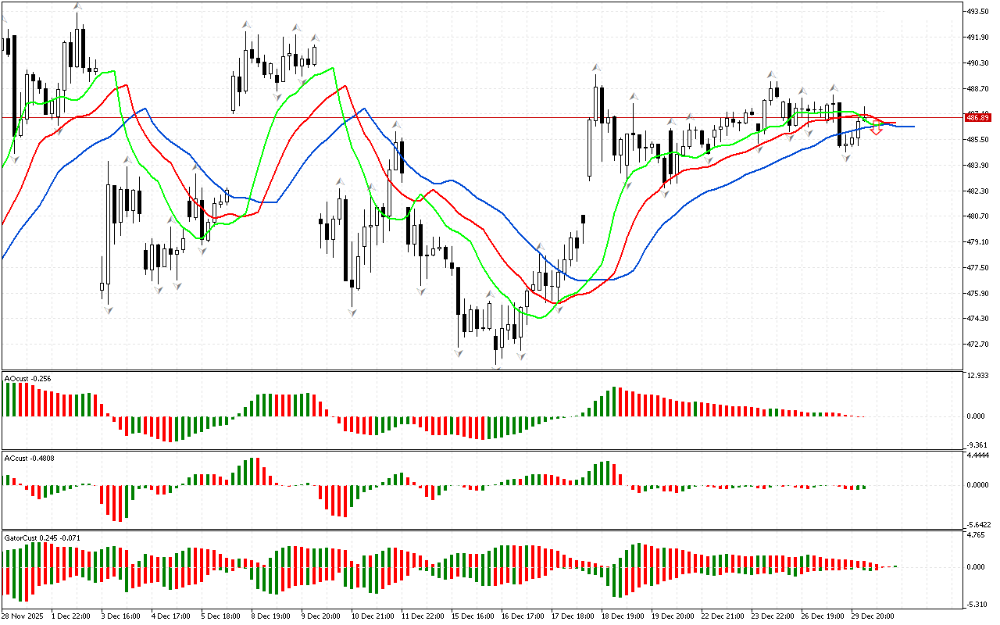The width and height of the screenshot is (1000, 625).
Task: Click the 28 Nov 2025 date label
Action: (24, 616)
